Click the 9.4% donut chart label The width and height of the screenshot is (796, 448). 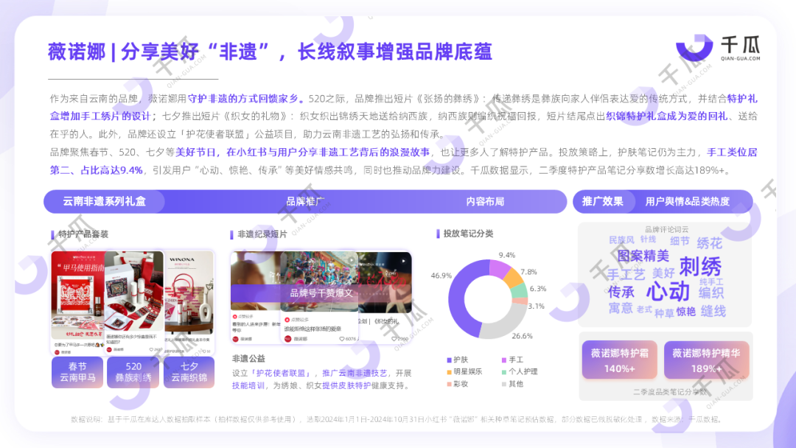(x=506, y=255)
